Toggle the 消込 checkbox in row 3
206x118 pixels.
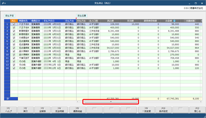click(x=14, y=31)
